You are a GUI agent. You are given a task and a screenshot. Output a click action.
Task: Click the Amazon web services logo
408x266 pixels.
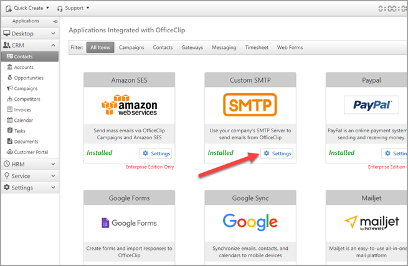click(130, 105)
